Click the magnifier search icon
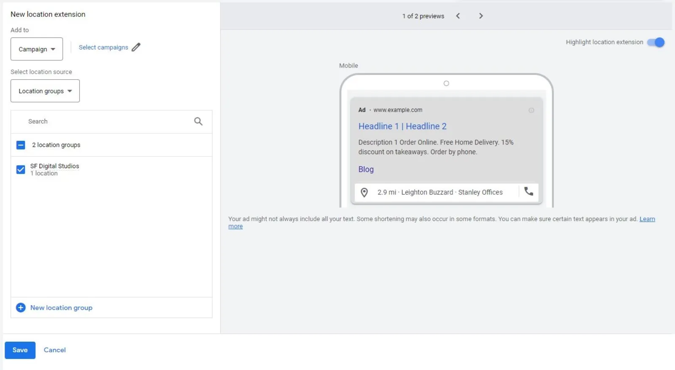Viewport: 675px width, 370px height. (x=198, y=121)
